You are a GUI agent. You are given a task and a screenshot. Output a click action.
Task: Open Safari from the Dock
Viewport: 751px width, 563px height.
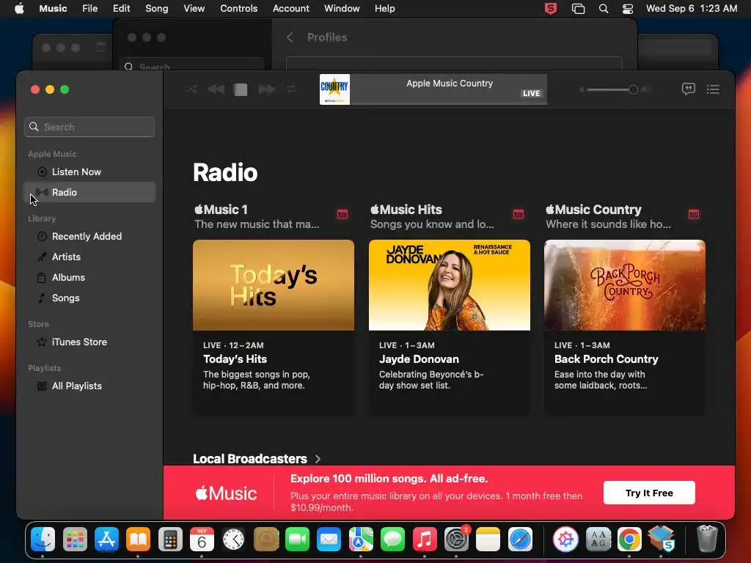(520, 540)
